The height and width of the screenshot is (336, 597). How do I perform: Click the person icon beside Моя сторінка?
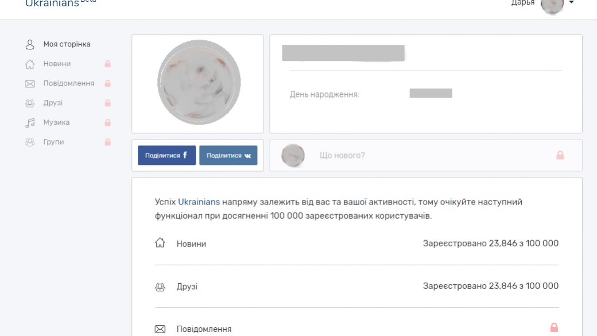click(x=30, y=44)
